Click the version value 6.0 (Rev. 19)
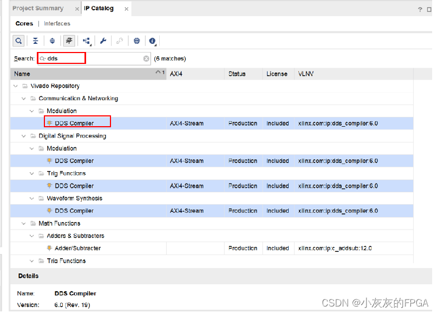This screenshot has height=313, width=437. [72, 305]
